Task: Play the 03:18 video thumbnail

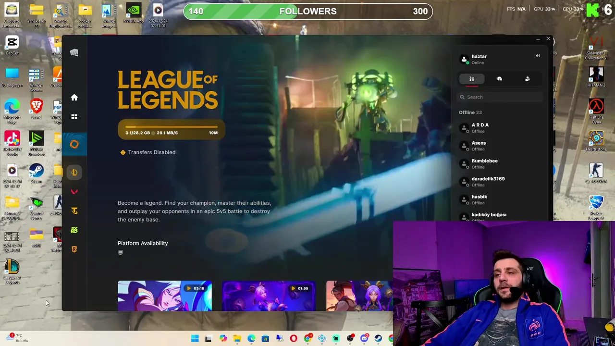Action: pyautogui.click(x=164, y=296)
